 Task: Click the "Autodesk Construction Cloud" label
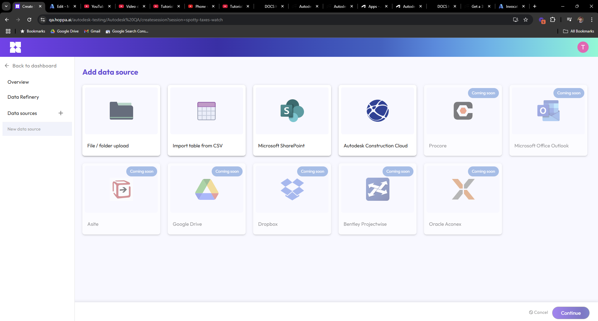(x=375, y=146)
